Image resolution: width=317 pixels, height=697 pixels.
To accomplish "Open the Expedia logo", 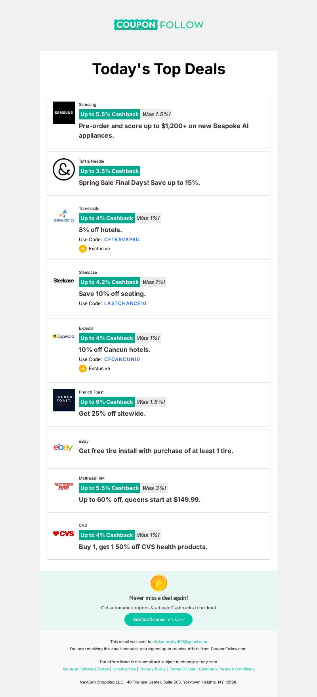I will [x=63, y=336].
